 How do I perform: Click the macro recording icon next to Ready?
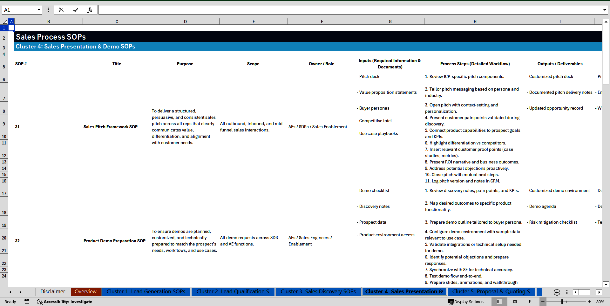[x=27, y=302]
